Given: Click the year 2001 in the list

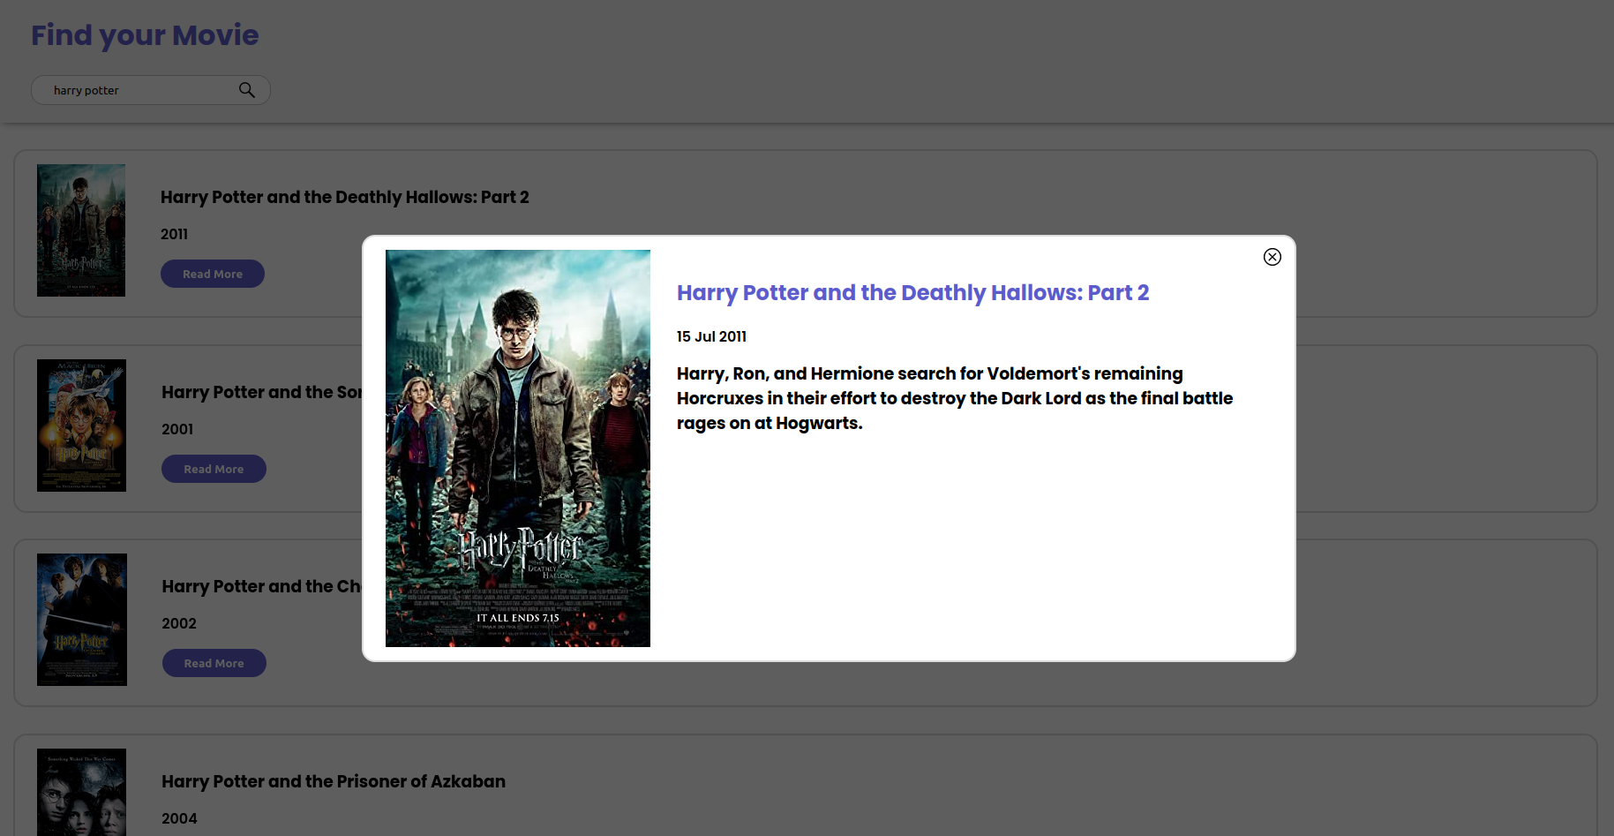Looking at the screenshot, I should click(x=177, y=429).
